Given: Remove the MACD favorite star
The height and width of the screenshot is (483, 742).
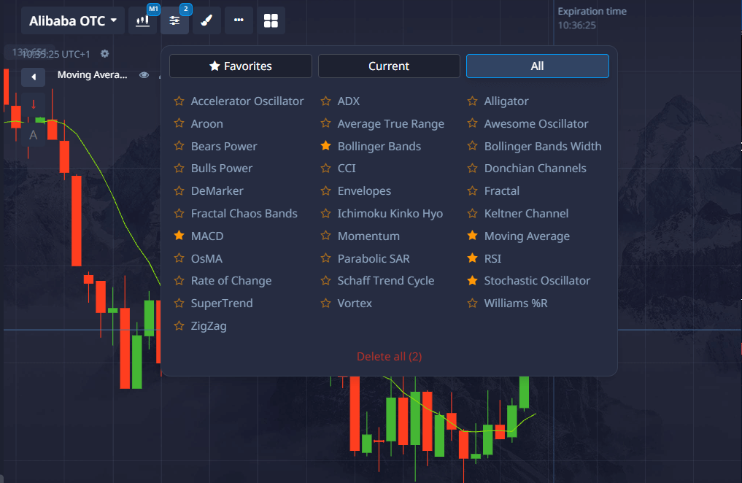Looking at the screenshot, I should [x=179, y=236].
